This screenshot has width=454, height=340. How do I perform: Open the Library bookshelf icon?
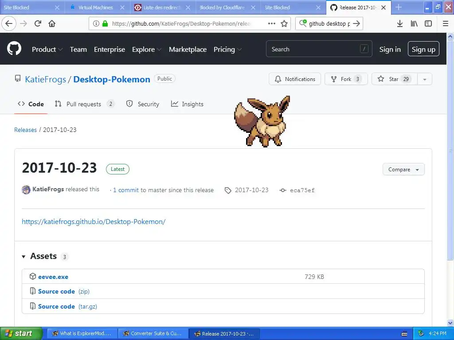point(414,24)
